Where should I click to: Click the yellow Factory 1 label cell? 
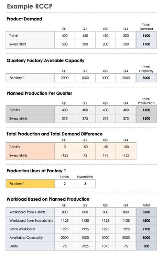[30, 184]
